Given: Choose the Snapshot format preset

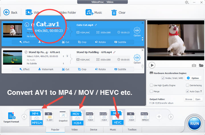Looking at the screenshot, I should 63,117.
